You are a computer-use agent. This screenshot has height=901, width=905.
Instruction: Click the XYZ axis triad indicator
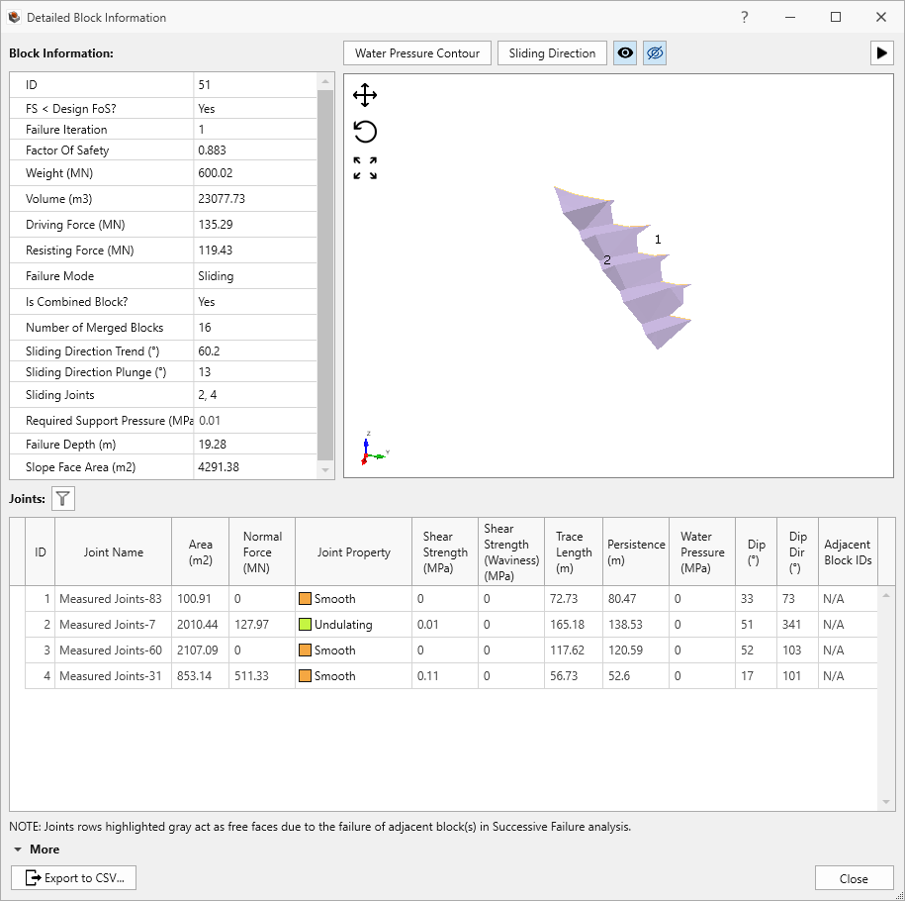(371, 449)
